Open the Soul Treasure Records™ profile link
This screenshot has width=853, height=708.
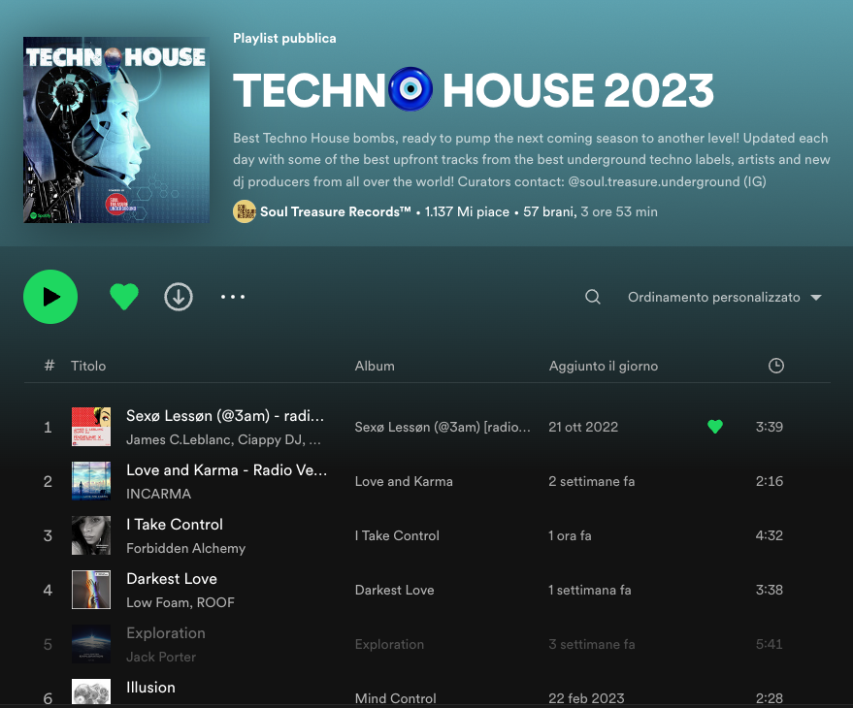point(336,211)
